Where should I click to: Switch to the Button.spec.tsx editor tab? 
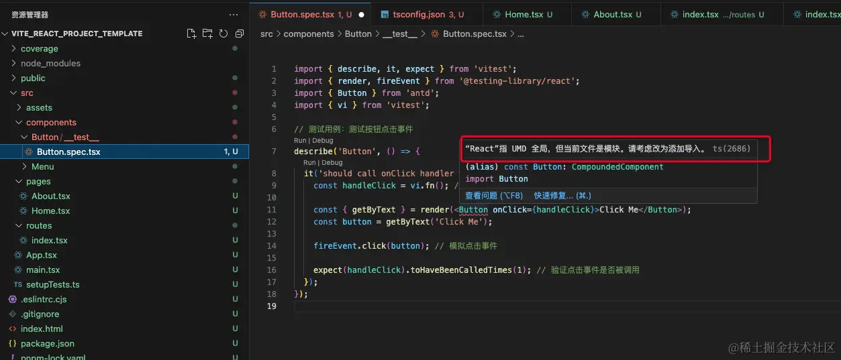tap(311, 14)
